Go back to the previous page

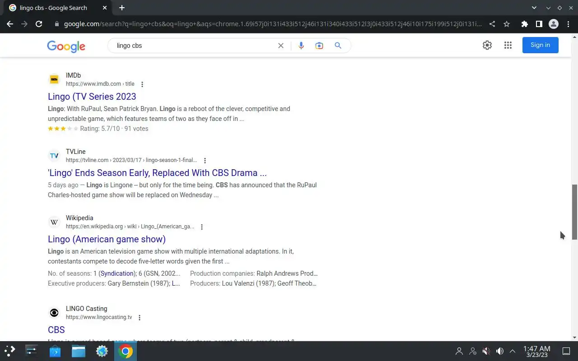(x=10, y=24)
